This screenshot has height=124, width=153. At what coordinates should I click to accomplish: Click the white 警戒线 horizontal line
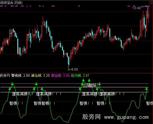75,92
